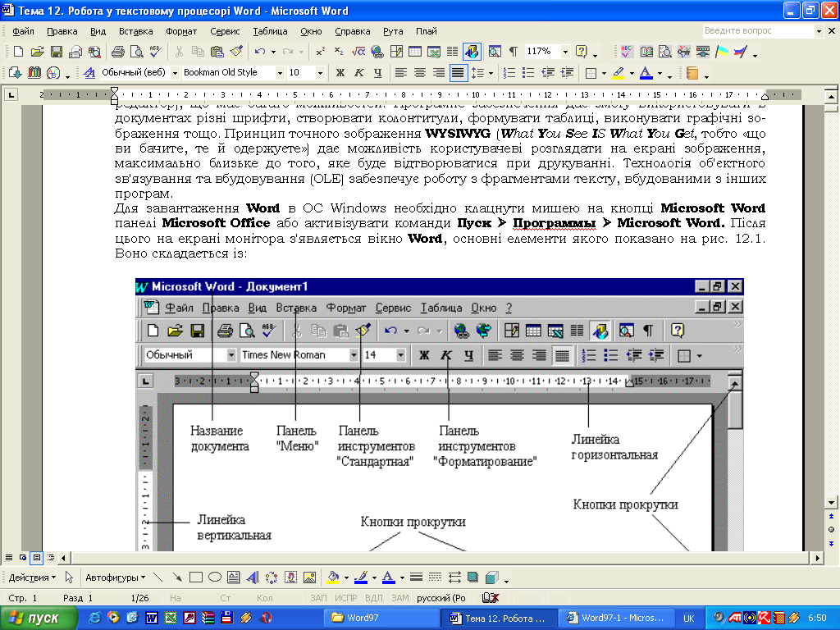Center align text
This screenshot has width=840, height=630.
419,72
